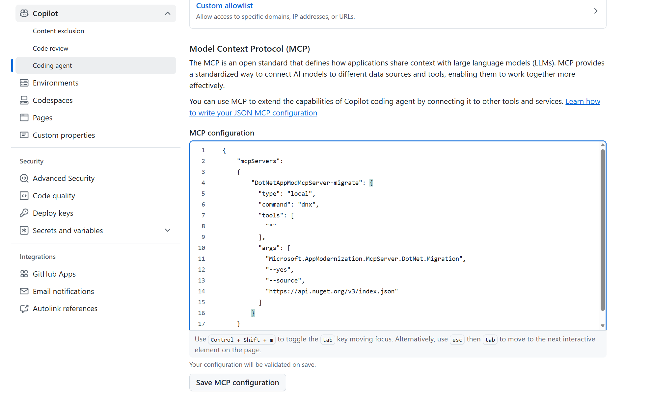Screen dimensions: 652x397
Task: Click the Environments server icon
Action: 24,83
